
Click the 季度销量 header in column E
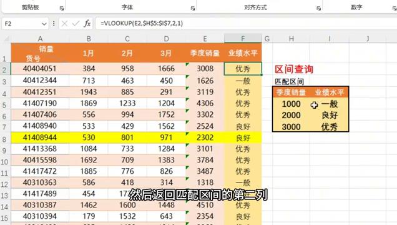pyautogui.click(x=205, y=53)
